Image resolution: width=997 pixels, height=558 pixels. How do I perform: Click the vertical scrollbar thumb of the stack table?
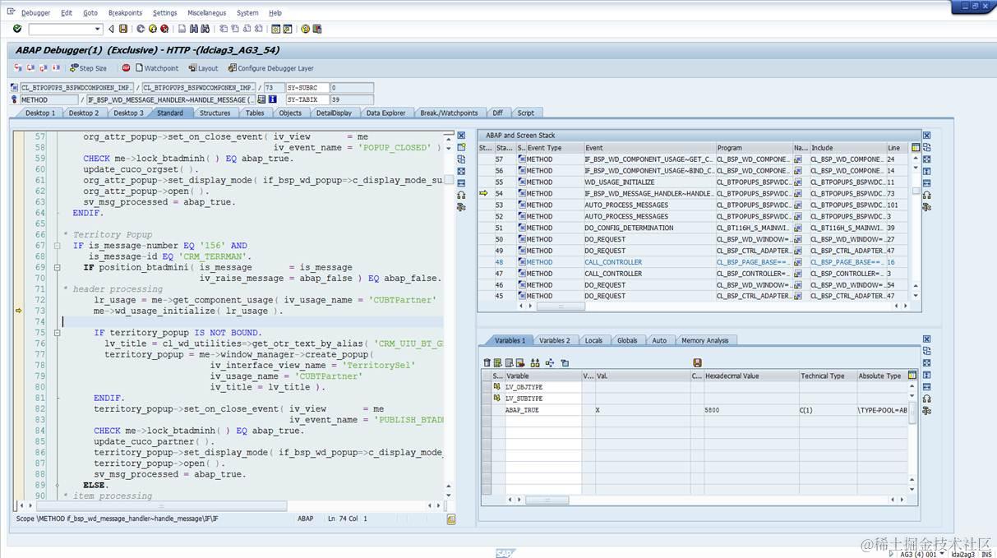click(916, 191)
